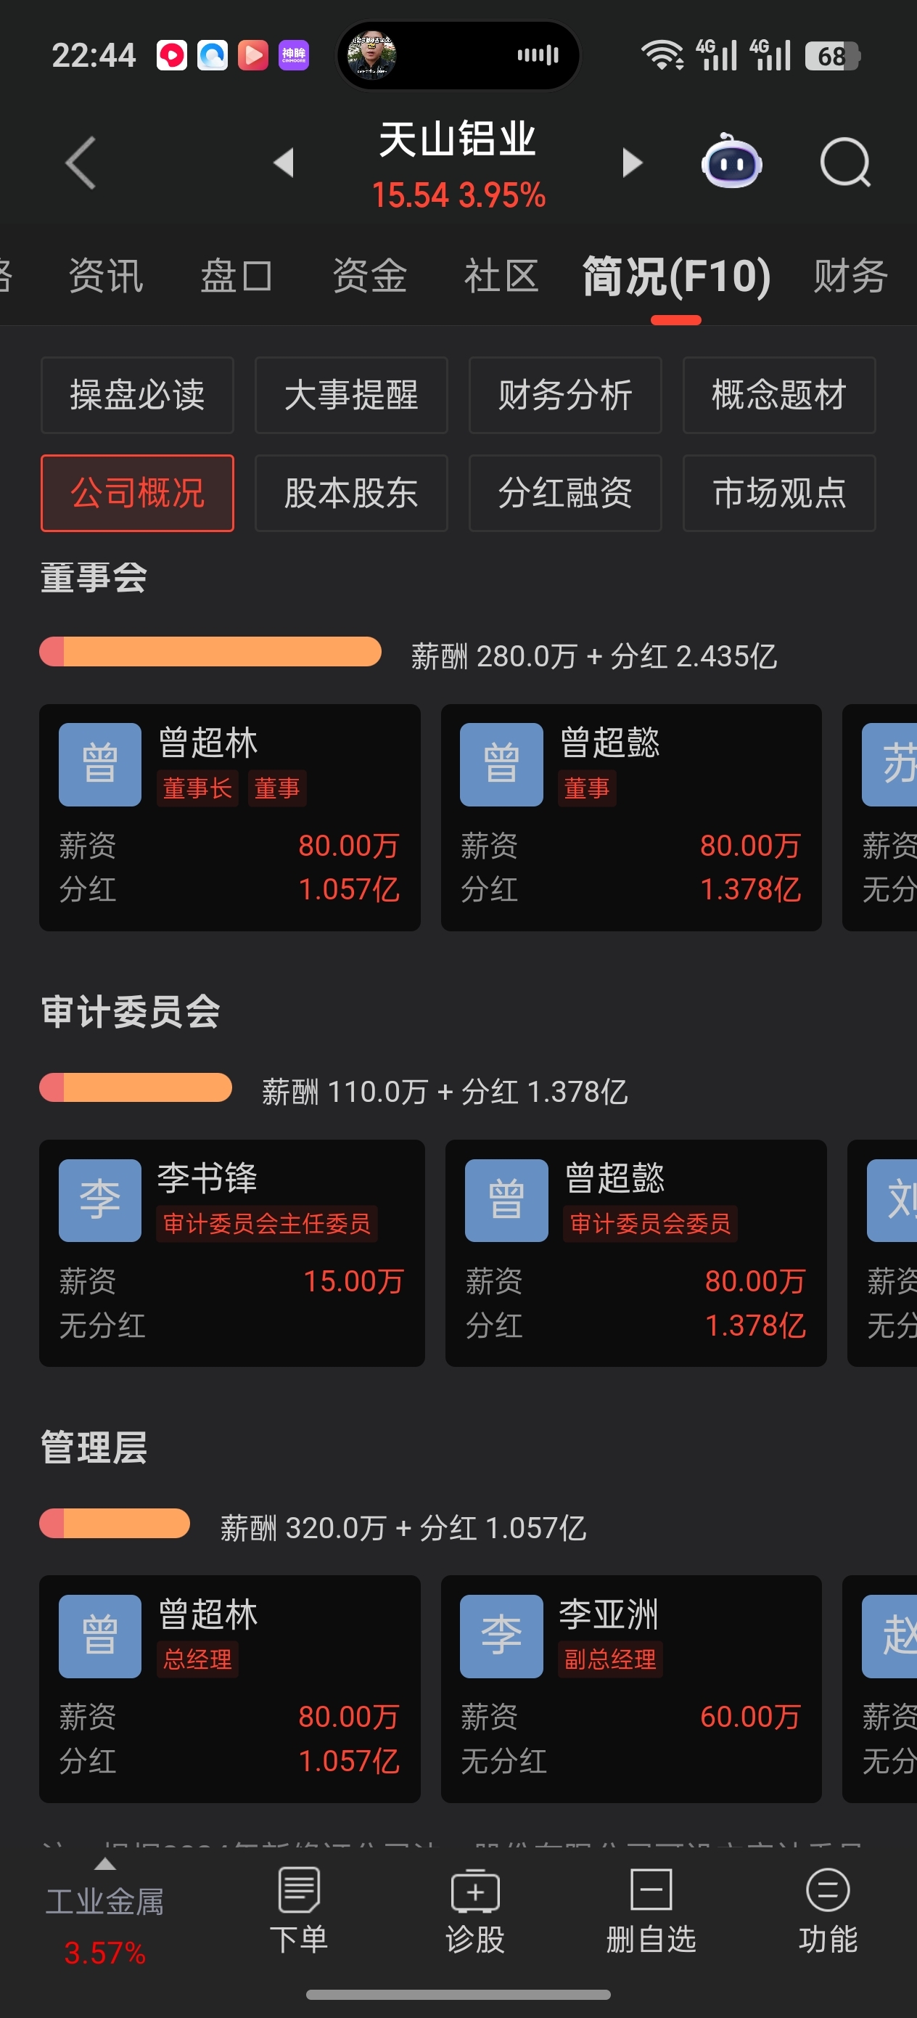Open the 功能 functions menu
The image size is (917, 2018).
click(827, 1910)
